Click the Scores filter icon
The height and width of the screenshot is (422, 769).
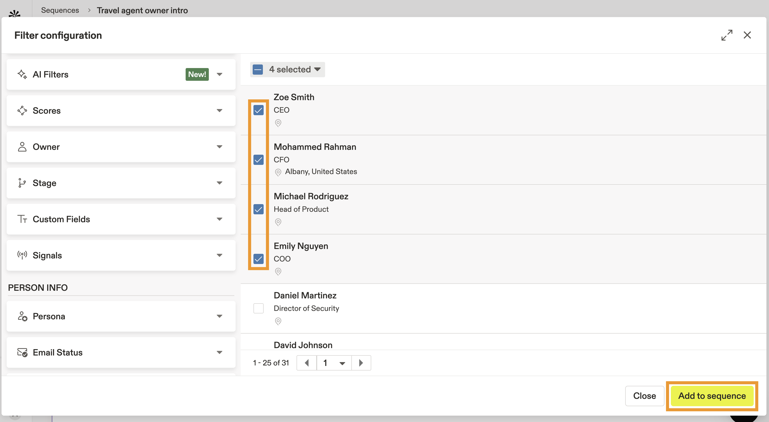pyautogui.click(x=22, y=110)
